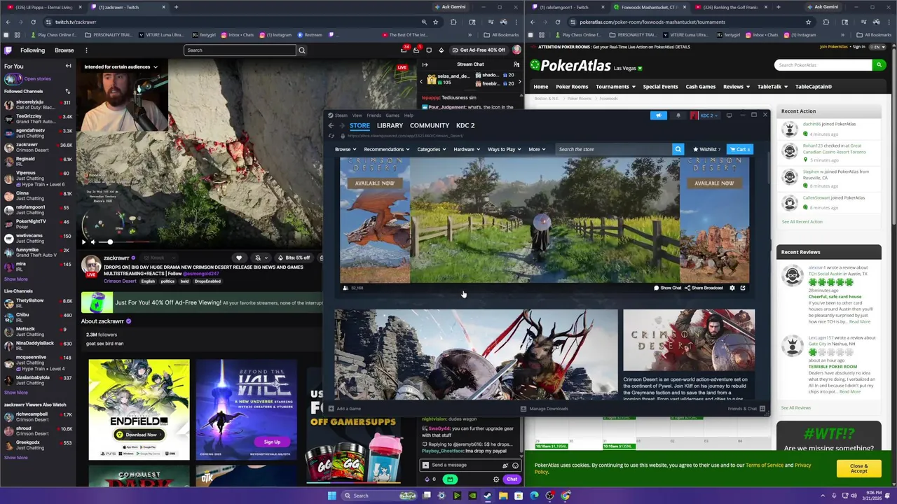The height and width of the screenshot is (504, 897).
Task: Open Endfield Download Now ad thumbnail
Action: (x=139, y=409)
